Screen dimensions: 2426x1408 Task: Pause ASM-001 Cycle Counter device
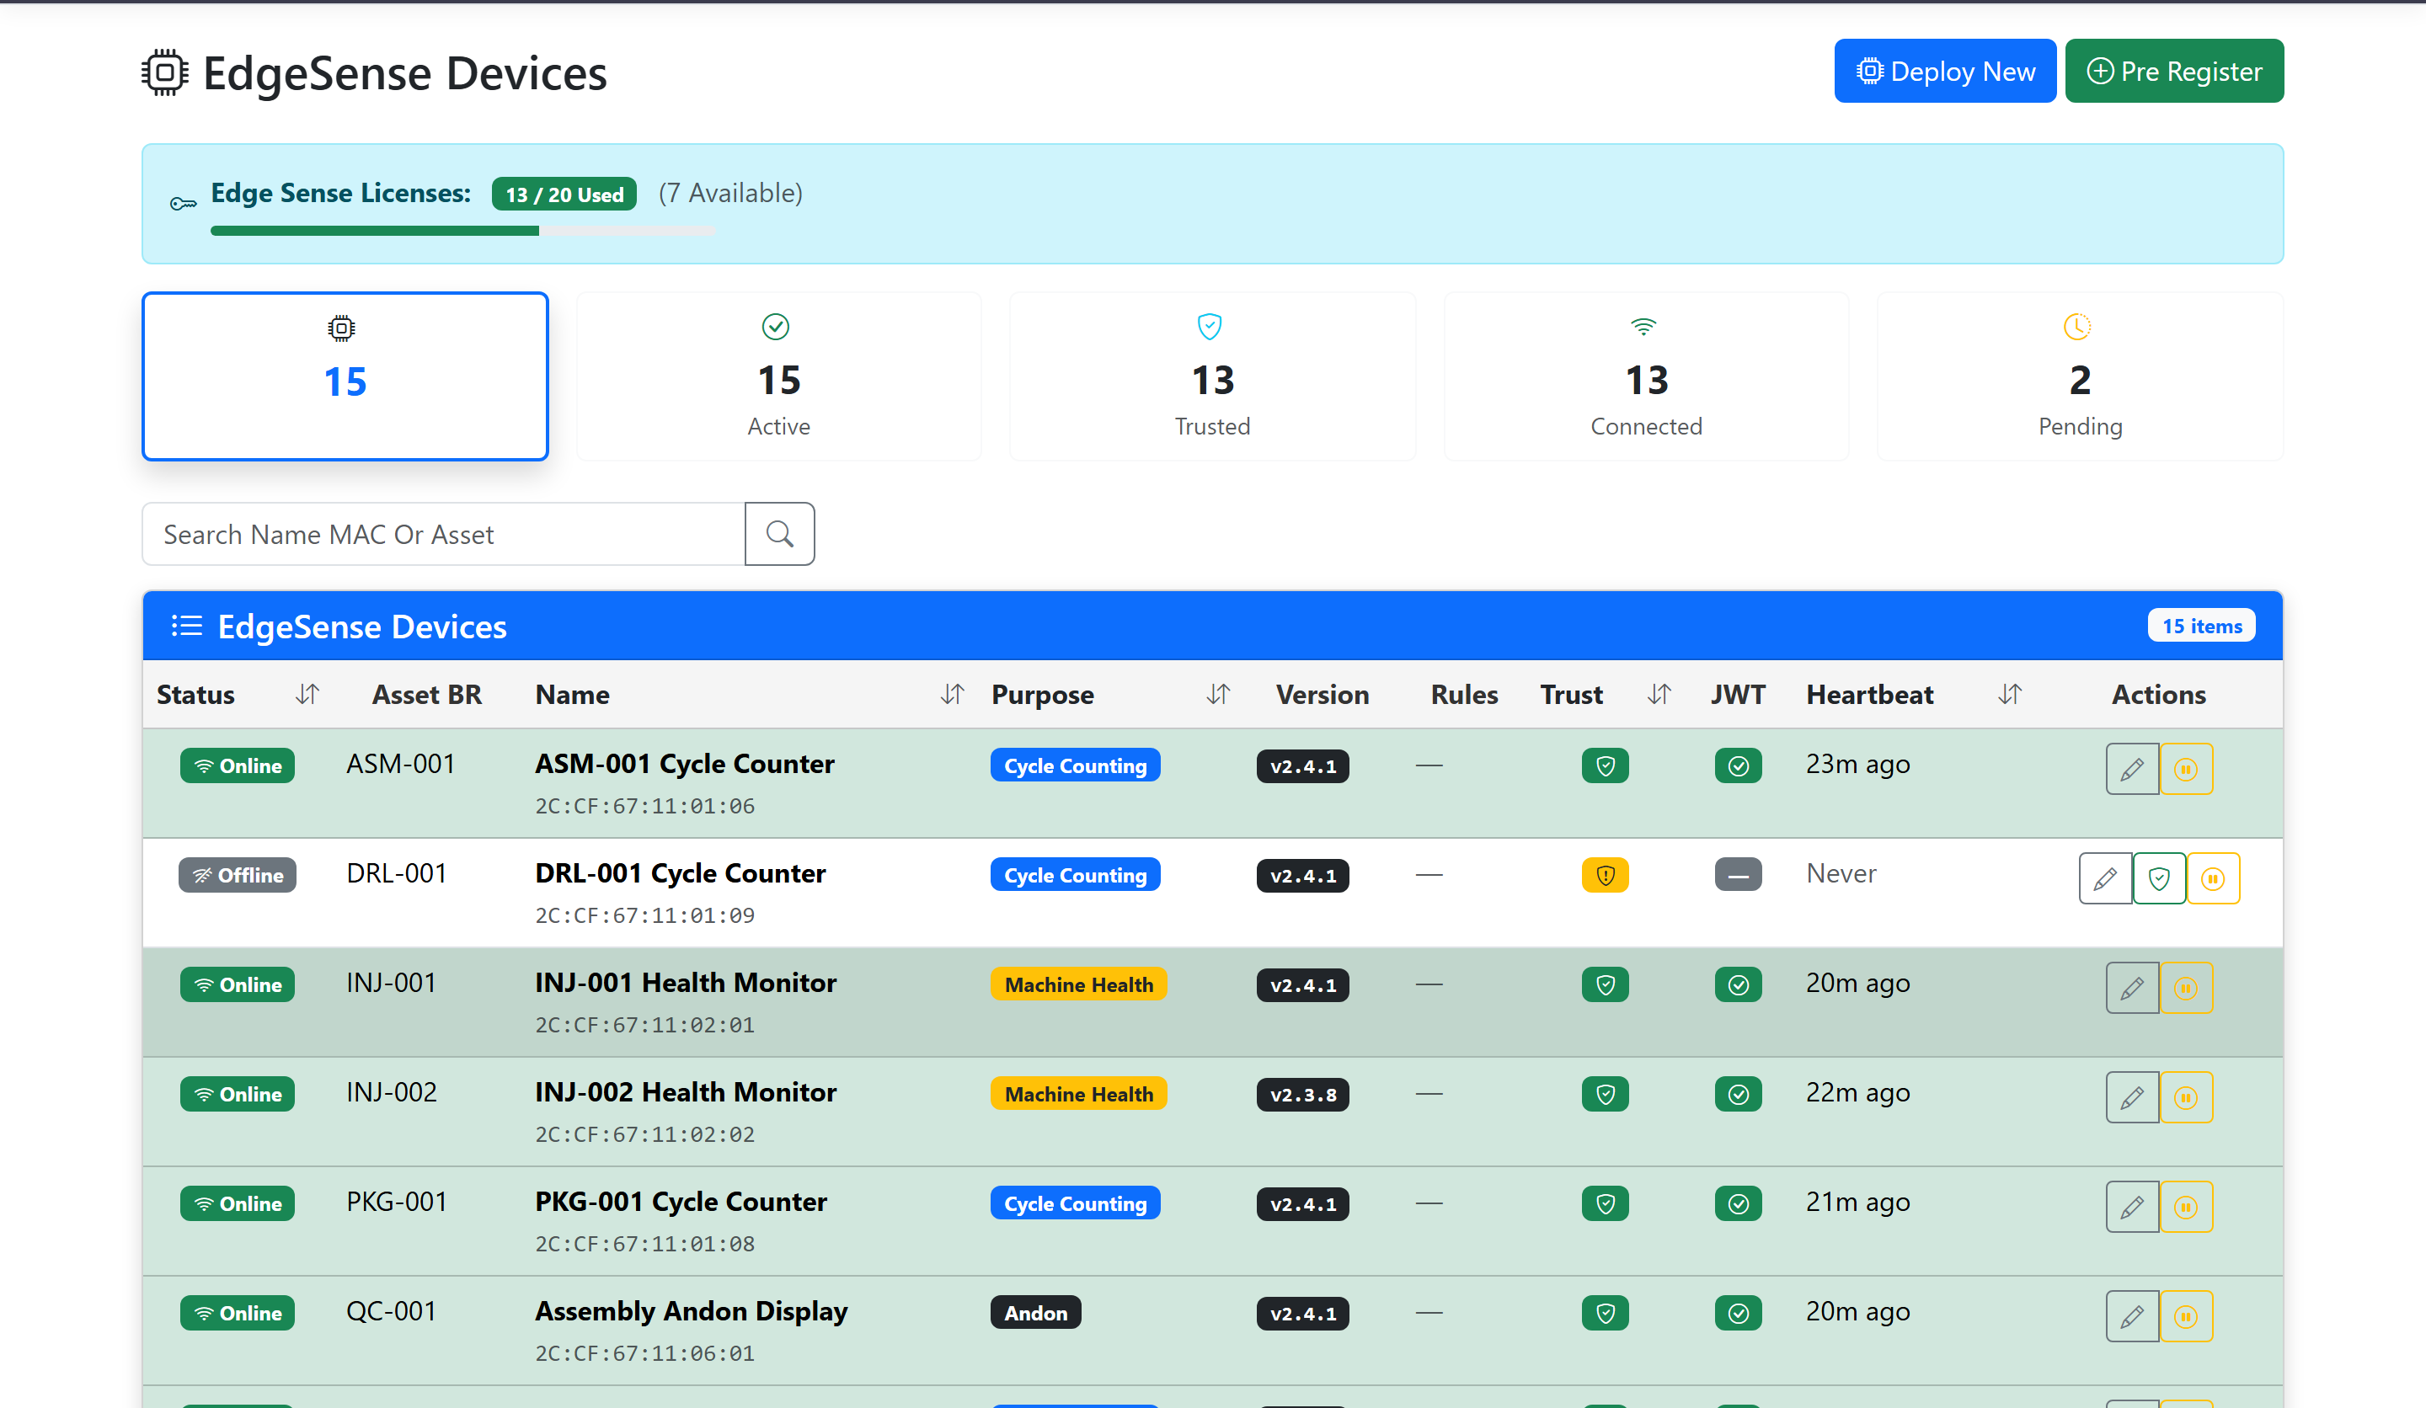2185,769
